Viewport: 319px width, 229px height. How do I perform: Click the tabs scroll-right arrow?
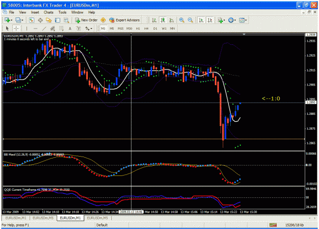click(x=315, y=218)
